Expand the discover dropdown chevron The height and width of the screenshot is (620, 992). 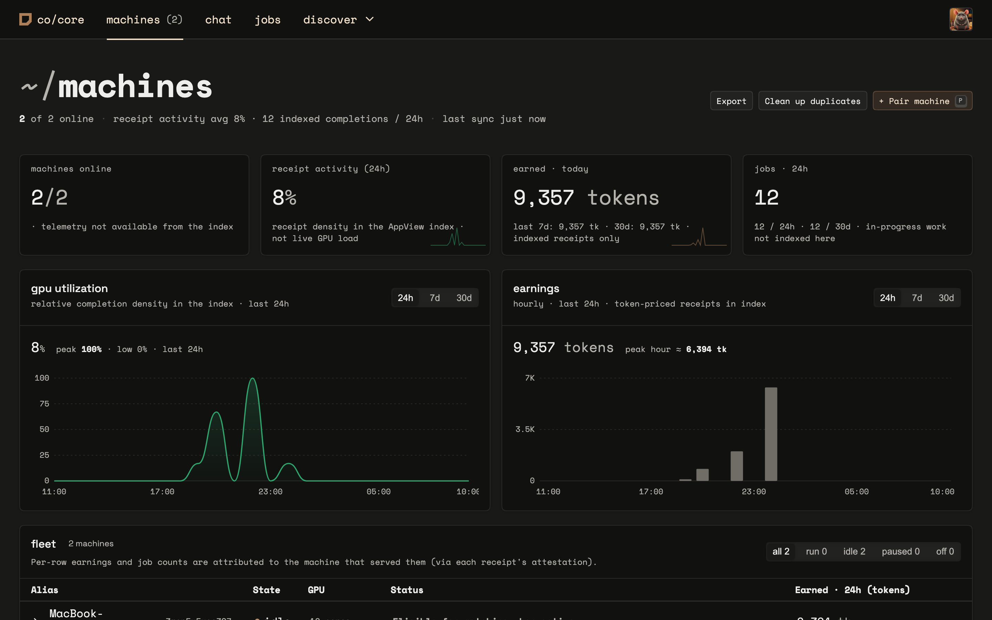[370, 19]
